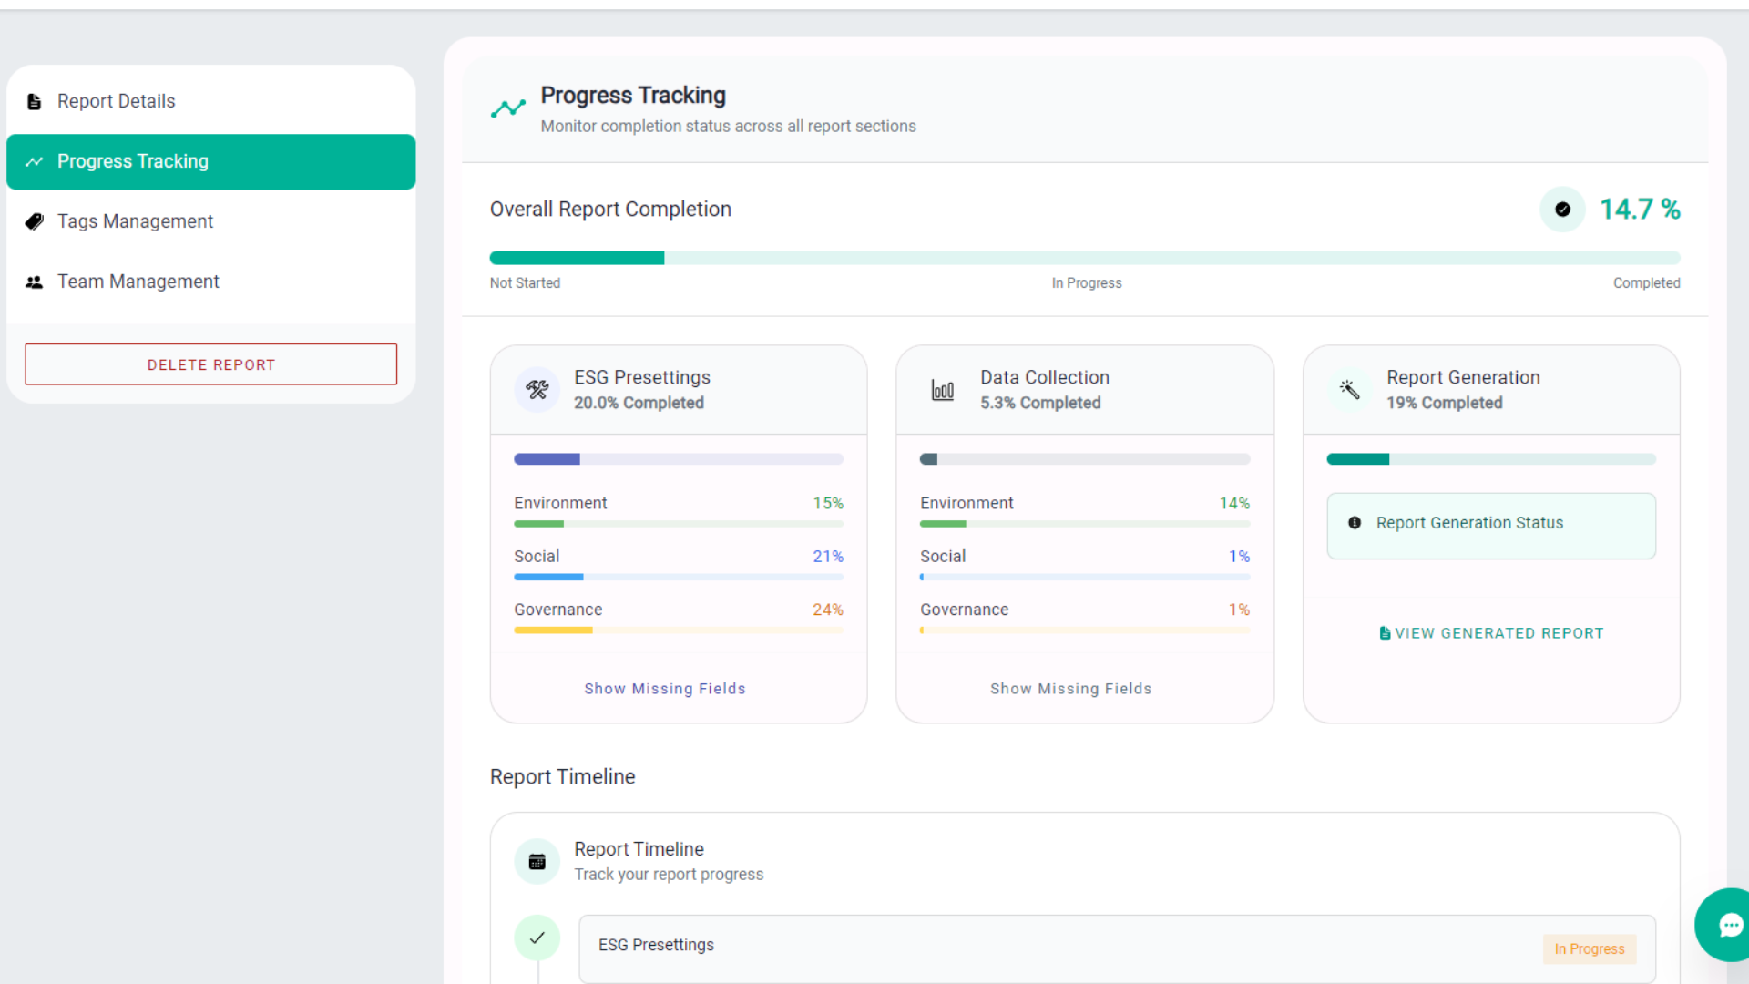Click the ESG Presettings timeline checkmark circle
The width and height of the screenshot is (1749, 984).
(537, 938)
